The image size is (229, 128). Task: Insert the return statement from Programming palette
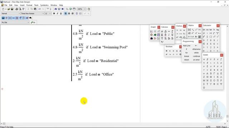(186, 60)
